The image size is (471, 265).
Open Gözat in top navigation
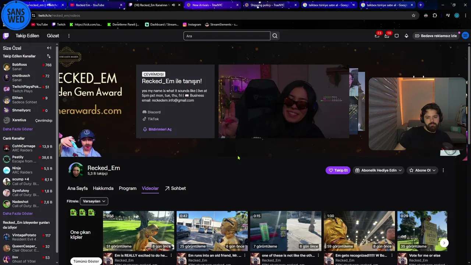[53, 36]
